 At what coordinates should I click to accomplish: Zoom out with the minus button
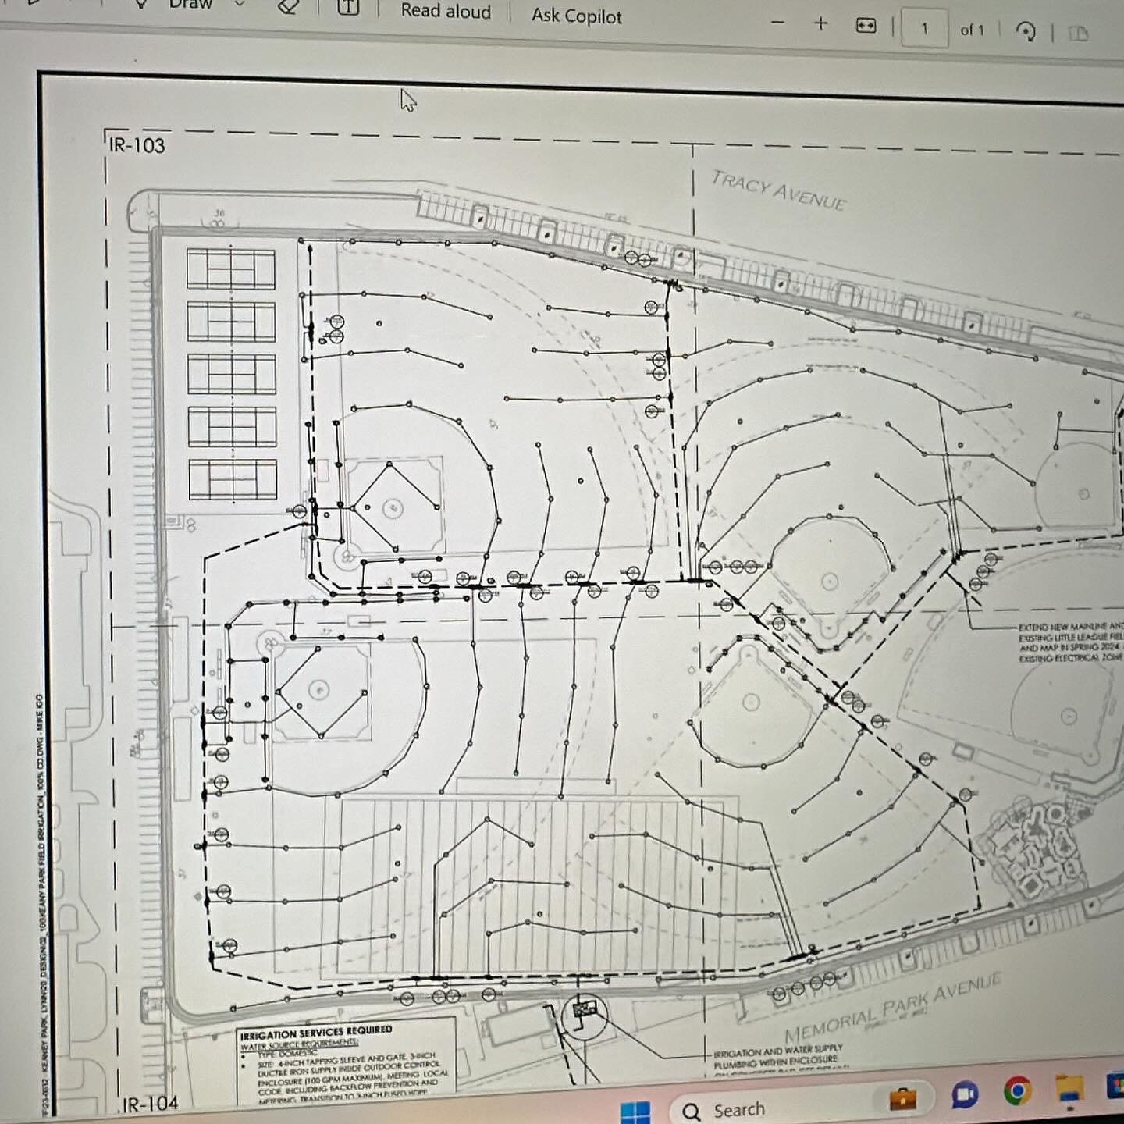click(777, 23)
